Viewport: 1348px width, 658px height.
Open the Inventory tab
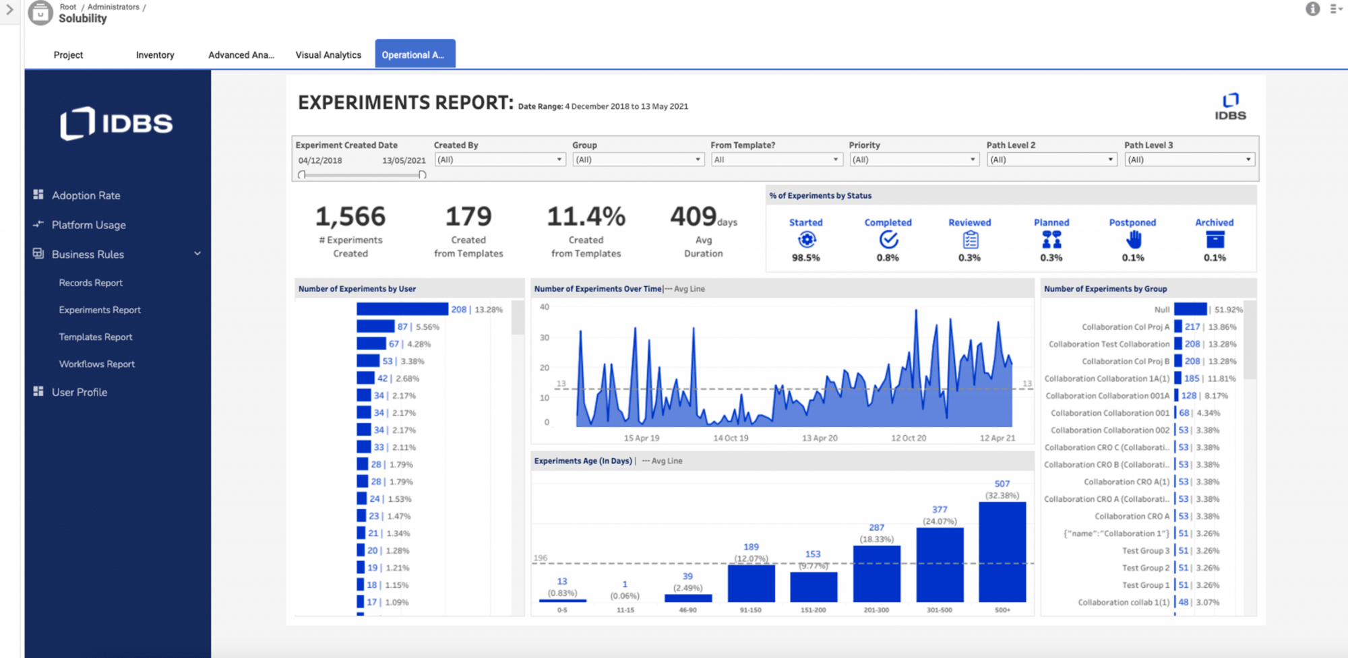154,55
